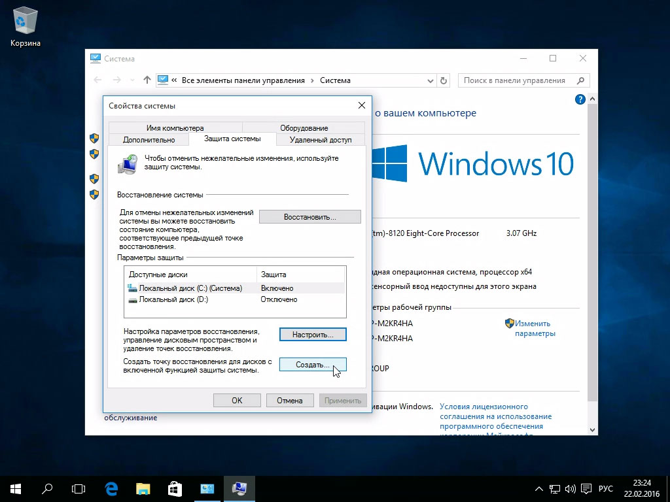Go forward in the Система window
This screenshot has height=502, width=670.
coord(116,80)
